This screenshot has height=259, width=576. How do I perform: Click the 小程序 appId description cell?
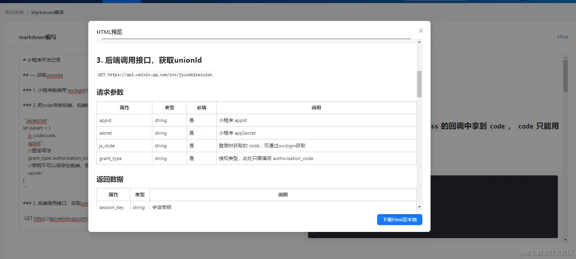(x=316, y=120)
